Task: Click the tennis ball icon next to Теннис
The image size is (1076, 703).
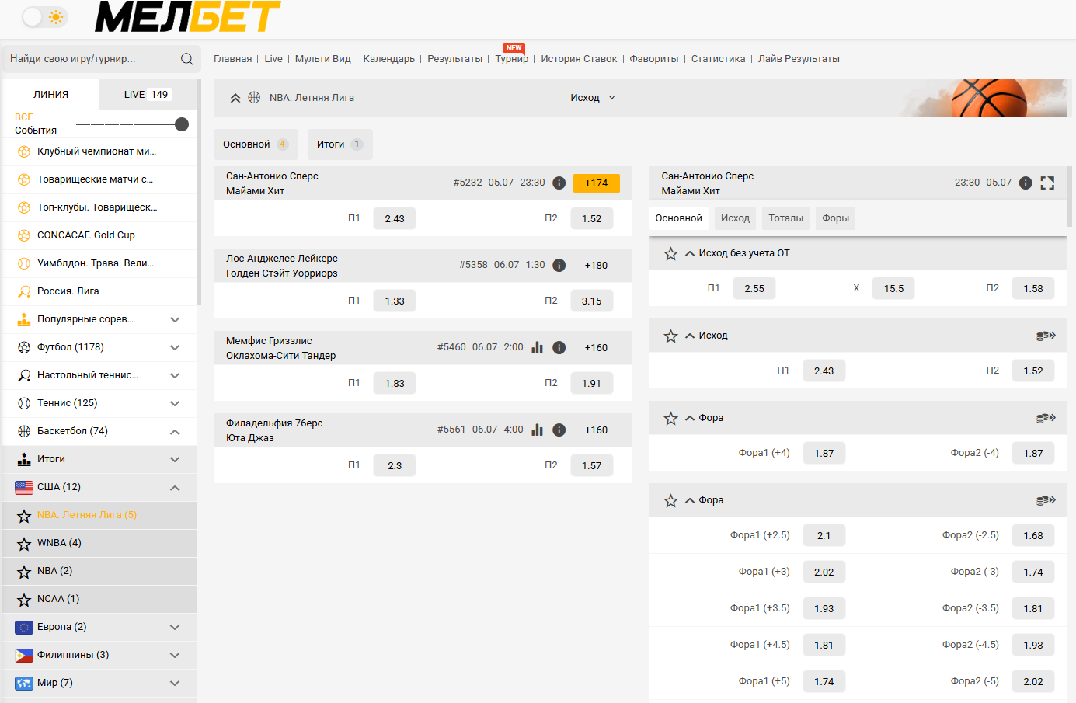Action: (x=24, y=403)
